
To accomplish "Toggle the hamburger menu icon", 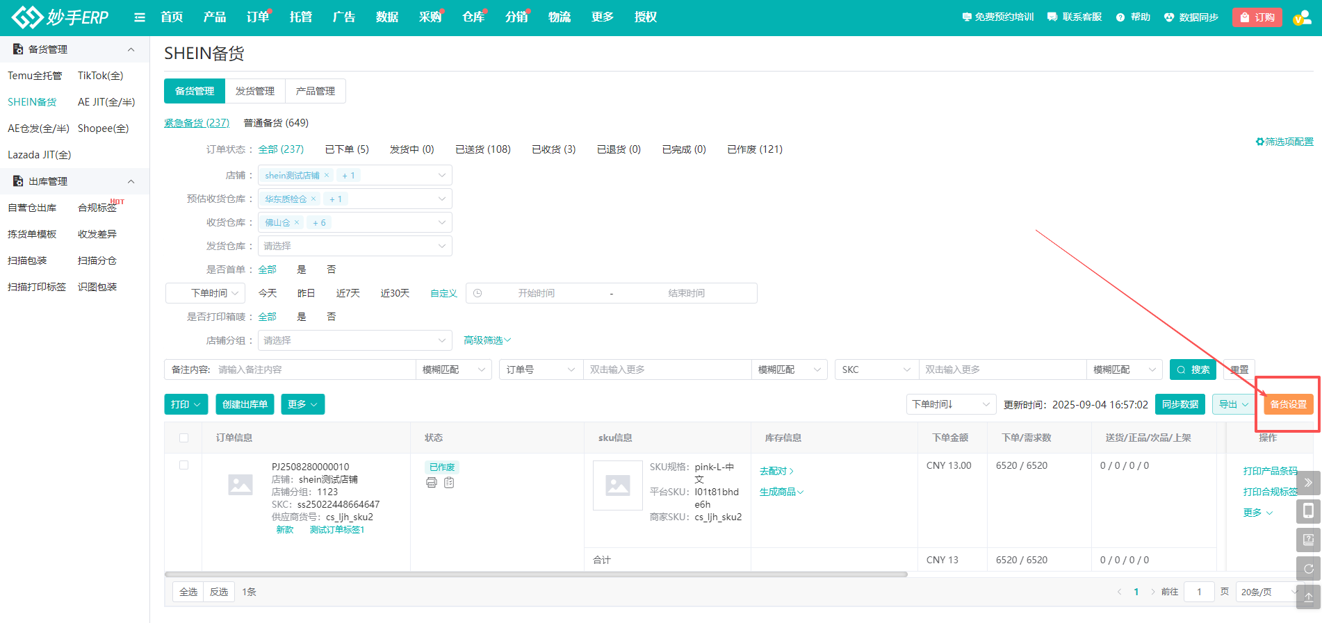I will (x=140, y=17).
